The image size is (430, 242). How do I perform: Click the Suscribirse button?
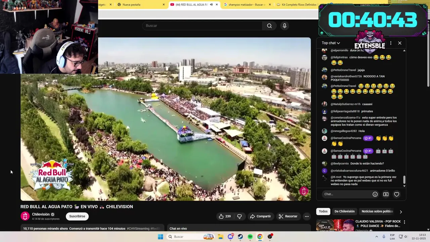pos(77,216)
